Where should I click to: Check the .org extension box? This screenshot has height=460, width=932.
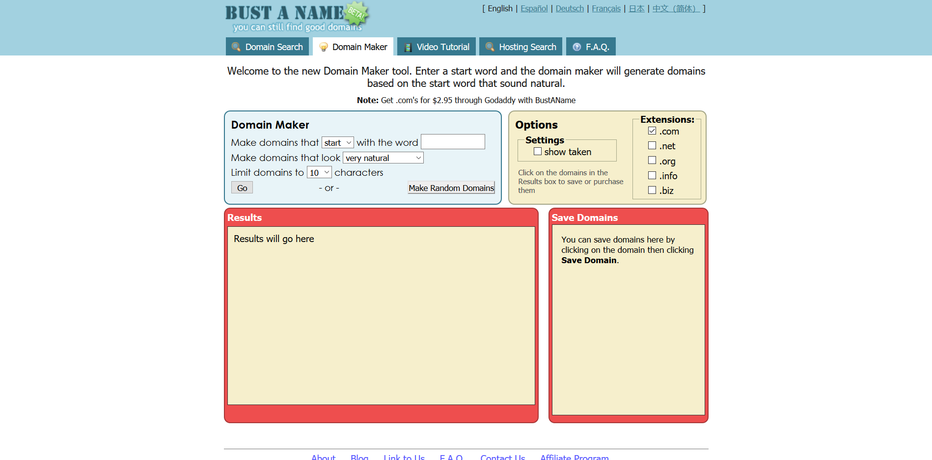click(x=652, y=161)
